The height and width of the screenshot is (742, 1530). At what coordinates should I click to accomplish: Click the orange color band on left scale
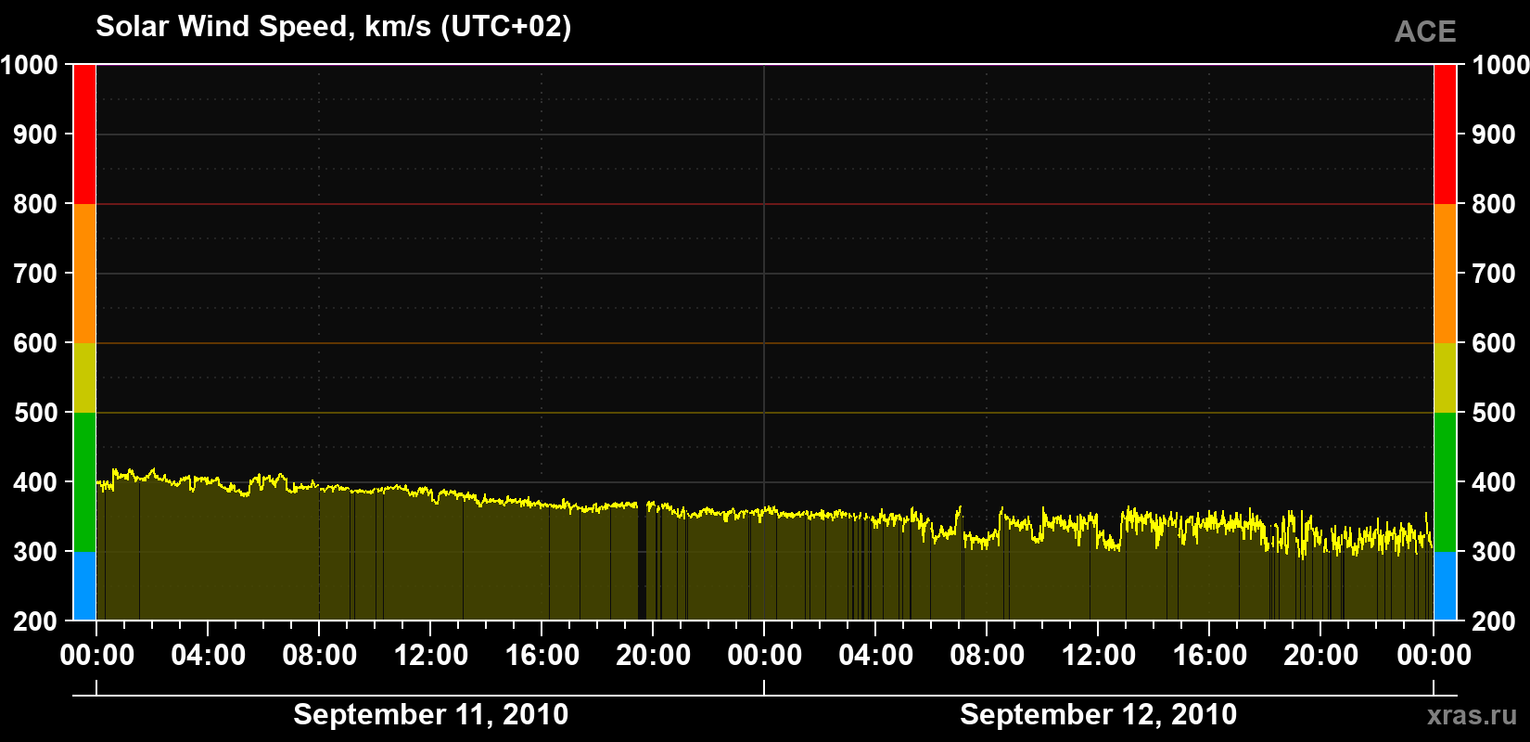coord(84,274)
